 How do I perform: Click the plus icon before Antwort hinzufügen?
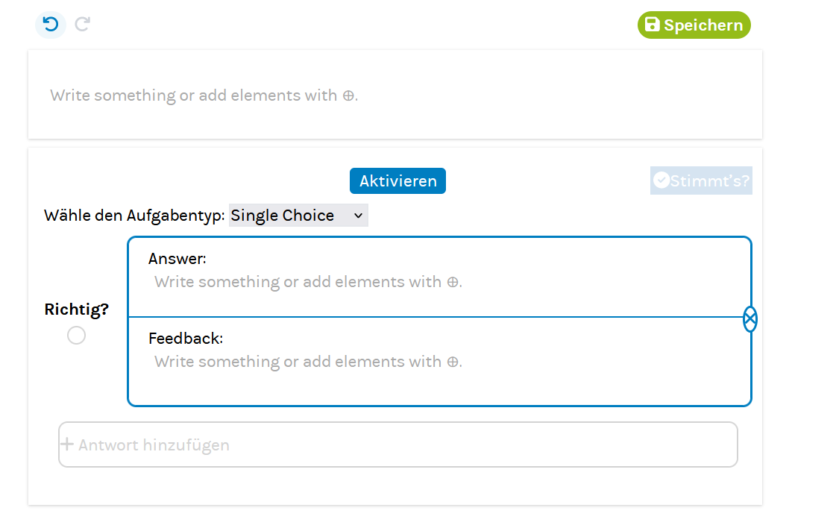tap(67, 444)
